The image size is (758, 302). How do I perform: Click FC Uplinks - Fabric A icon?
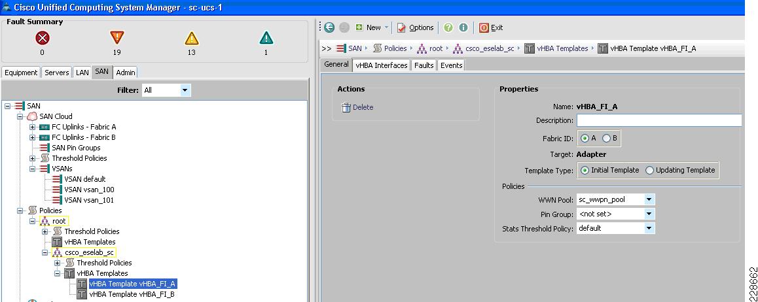44,127
